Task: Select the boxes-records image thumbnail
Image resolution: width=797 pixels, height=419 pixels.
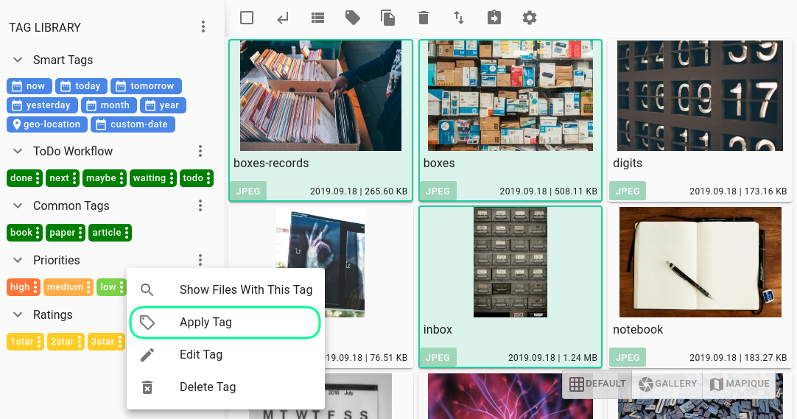Action: click(x=320, y=96)
